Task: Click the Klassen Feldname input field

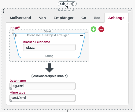Action: 49,47
